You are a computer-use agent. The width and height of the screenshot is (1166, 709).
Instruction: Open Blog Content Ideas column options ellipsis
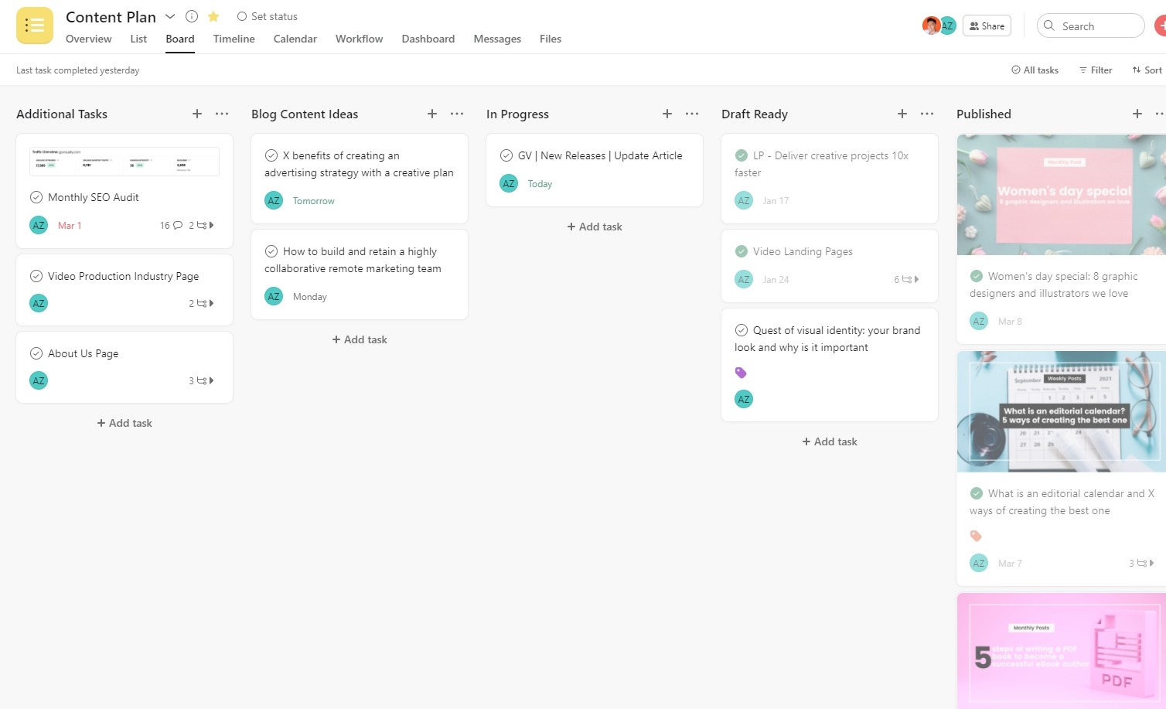click(457, 114)
